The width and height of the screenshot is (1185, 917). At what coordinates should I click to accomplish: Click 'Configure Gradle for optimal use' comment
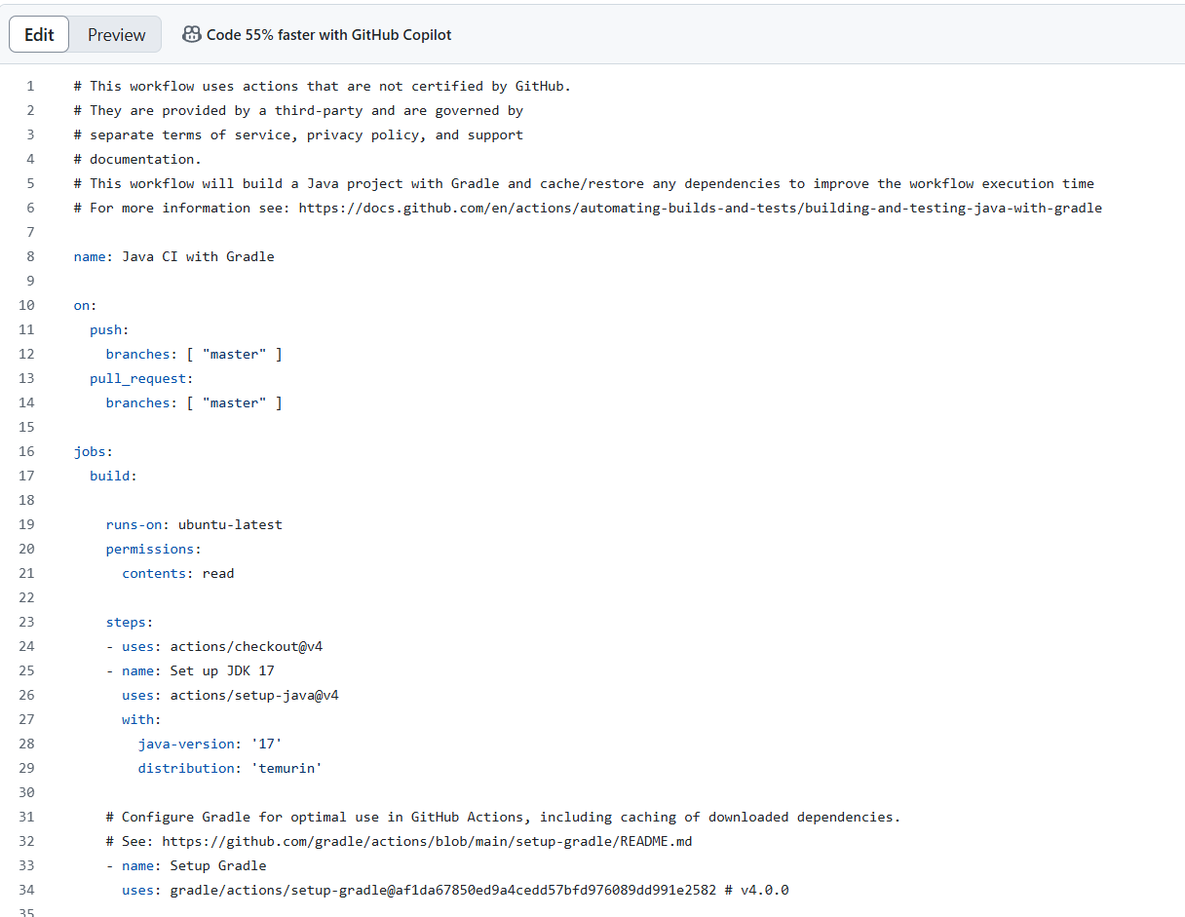coord(503,817)
